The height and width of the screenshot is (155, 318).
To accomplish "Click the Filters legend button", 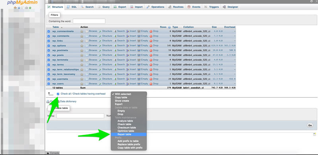I will point(54,15).
